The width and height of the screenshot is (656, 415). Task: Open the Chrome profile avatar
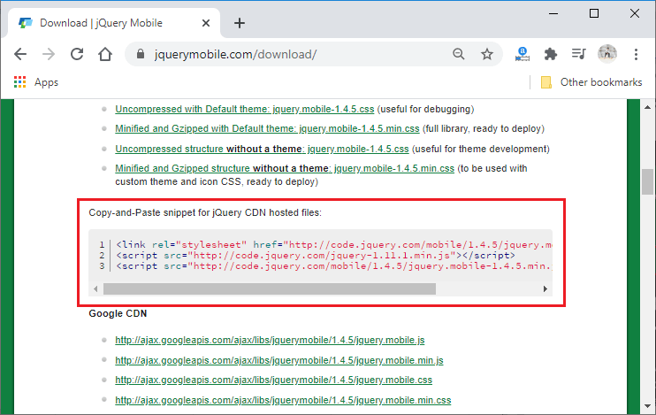(607, 54)
